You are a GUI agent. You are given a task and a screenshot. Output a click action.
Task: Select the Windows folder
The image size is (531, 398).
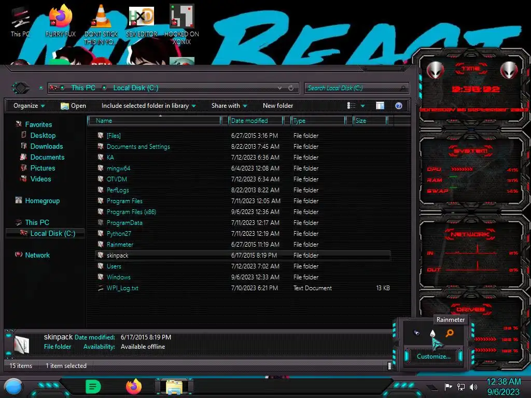(243, 277)
